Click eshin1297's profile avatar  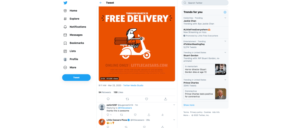click(102, 107)
